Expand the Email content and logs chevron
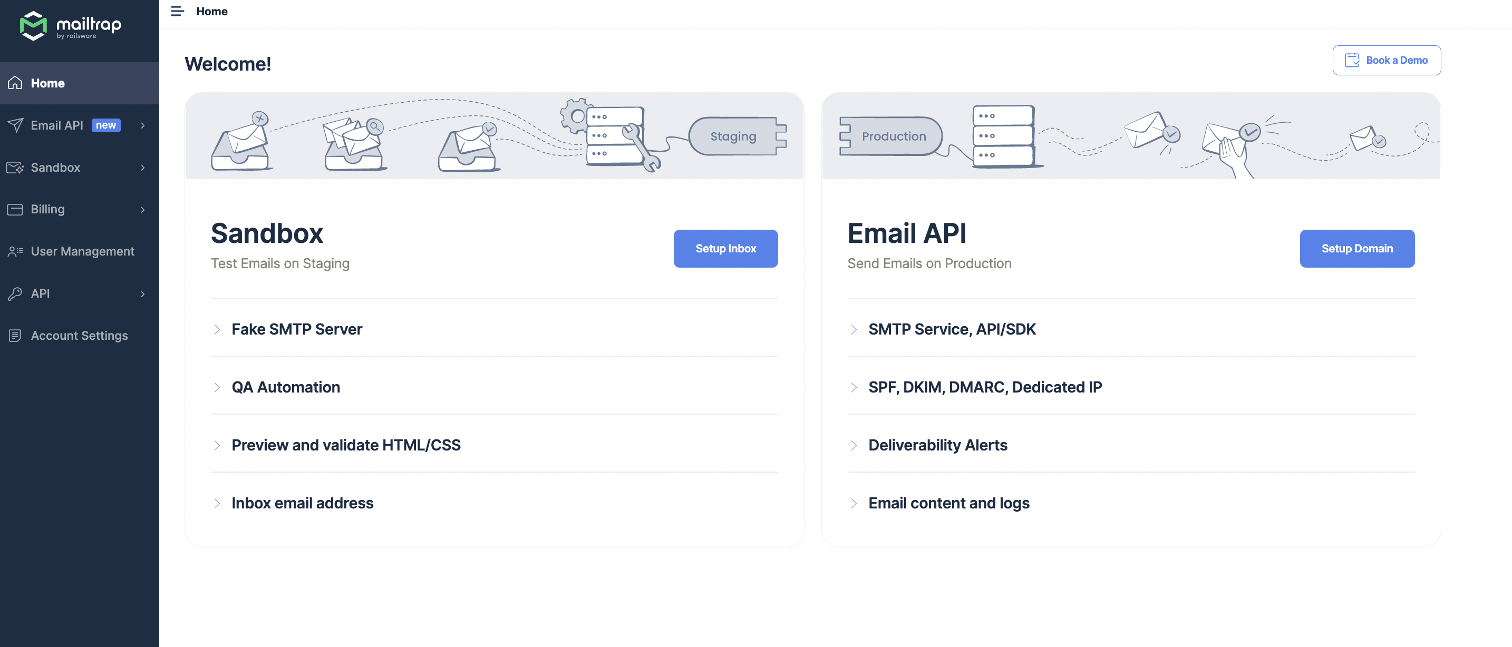This screenshot has width=1512, height=647. 854,503
